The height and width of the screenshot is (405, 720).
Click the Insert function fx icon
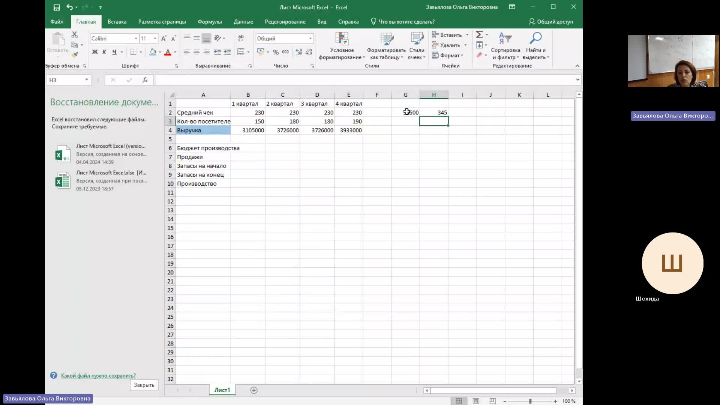(x=145, y=80)
